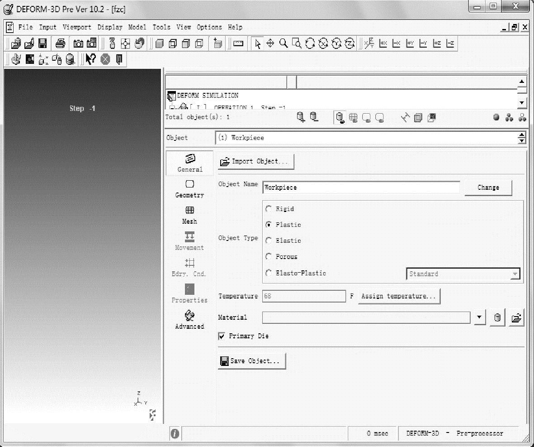Click inside the Object Name text field

click(361, 187)
